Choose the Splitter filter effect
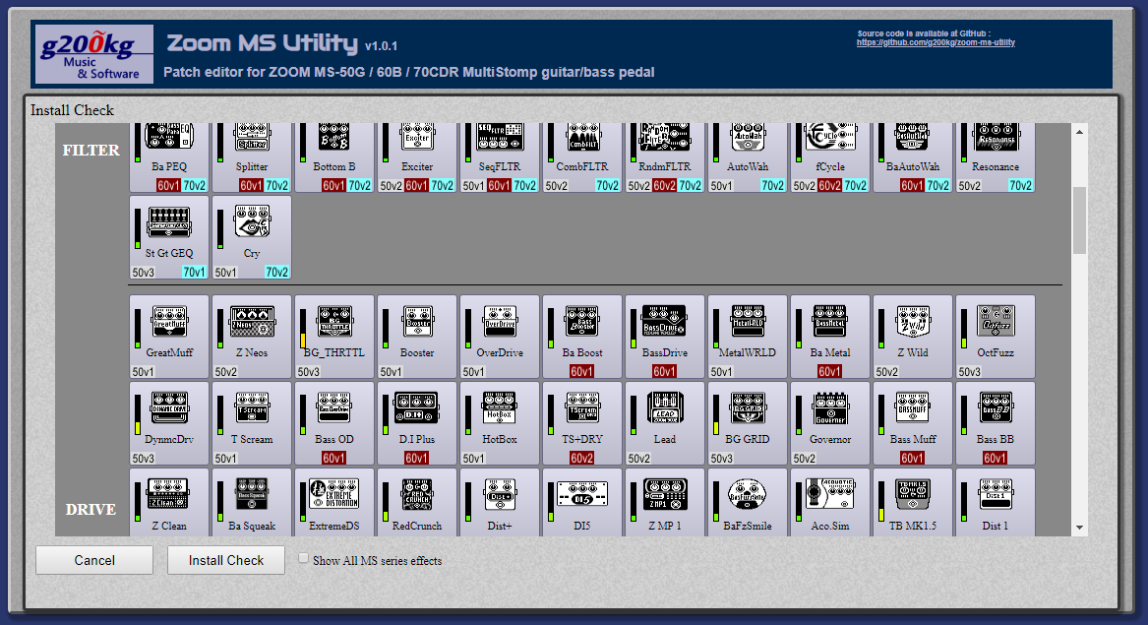 (252, 157)
